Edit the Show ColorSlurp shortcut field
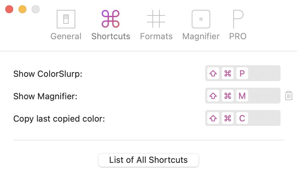297x178 pixels. [264, 74]
